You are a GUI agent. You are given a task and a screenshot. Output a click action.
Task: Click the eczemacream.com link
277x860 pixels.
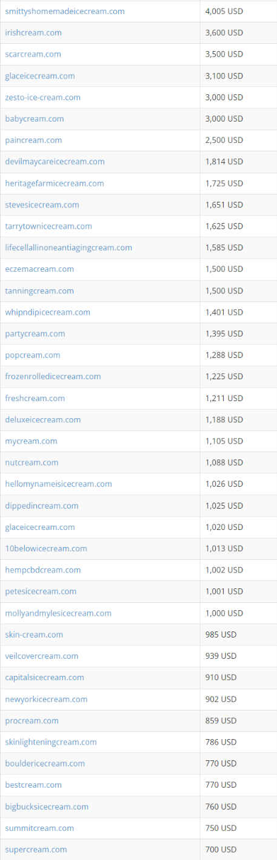coord(39,269)
